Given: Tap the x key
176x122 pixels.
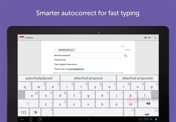Looking at the screenshot, I should (x=60, y=104).
